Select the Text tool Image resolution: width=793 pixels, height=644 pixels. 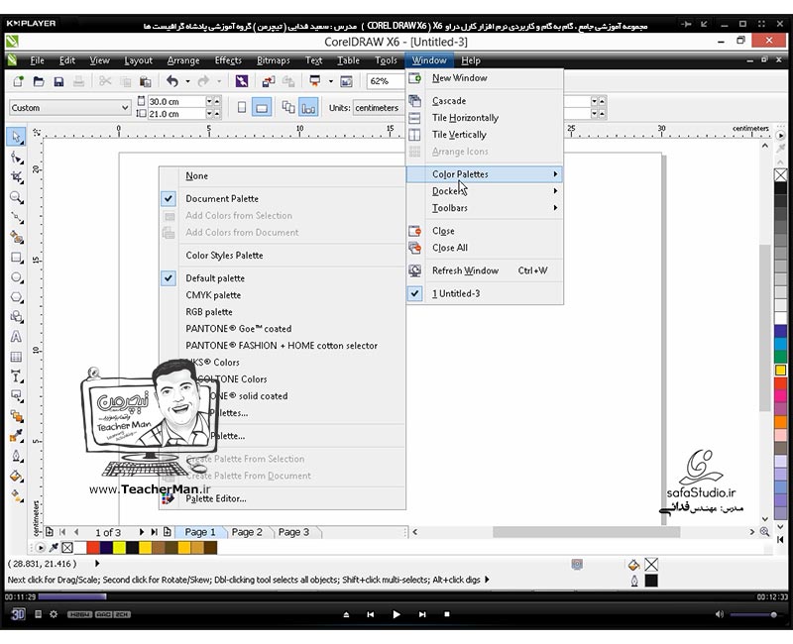point(16,337)
